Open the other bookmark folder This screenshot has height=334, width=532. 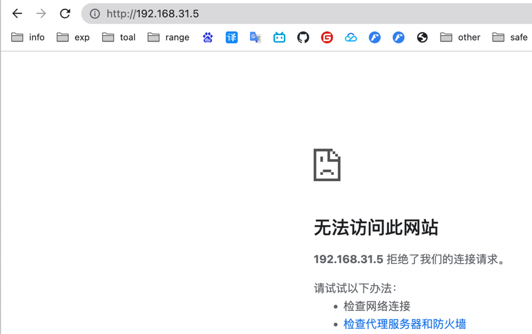(x=461, y=38)
